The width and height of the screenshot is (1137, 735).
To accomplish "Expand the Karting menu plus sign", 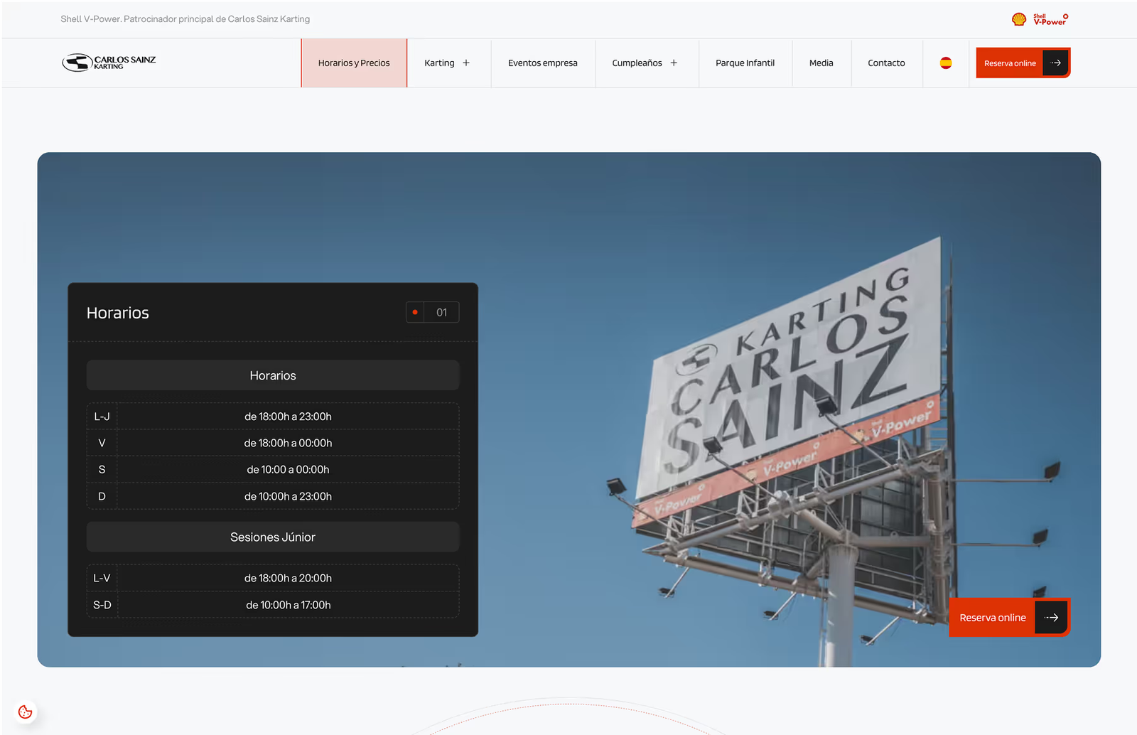I will [466, 63].
